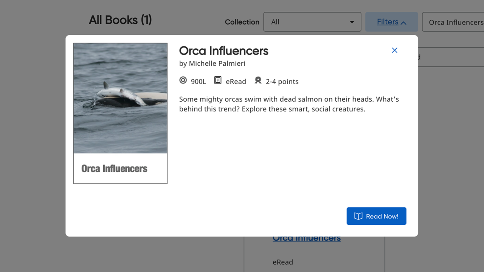Click the 2-4 points badge

tap(282, 81)
